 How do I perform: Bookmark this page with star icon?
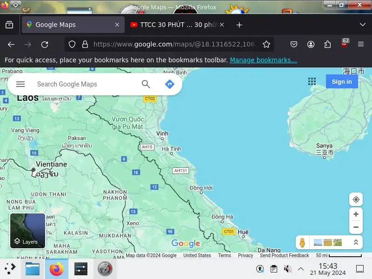coord(266,44)
